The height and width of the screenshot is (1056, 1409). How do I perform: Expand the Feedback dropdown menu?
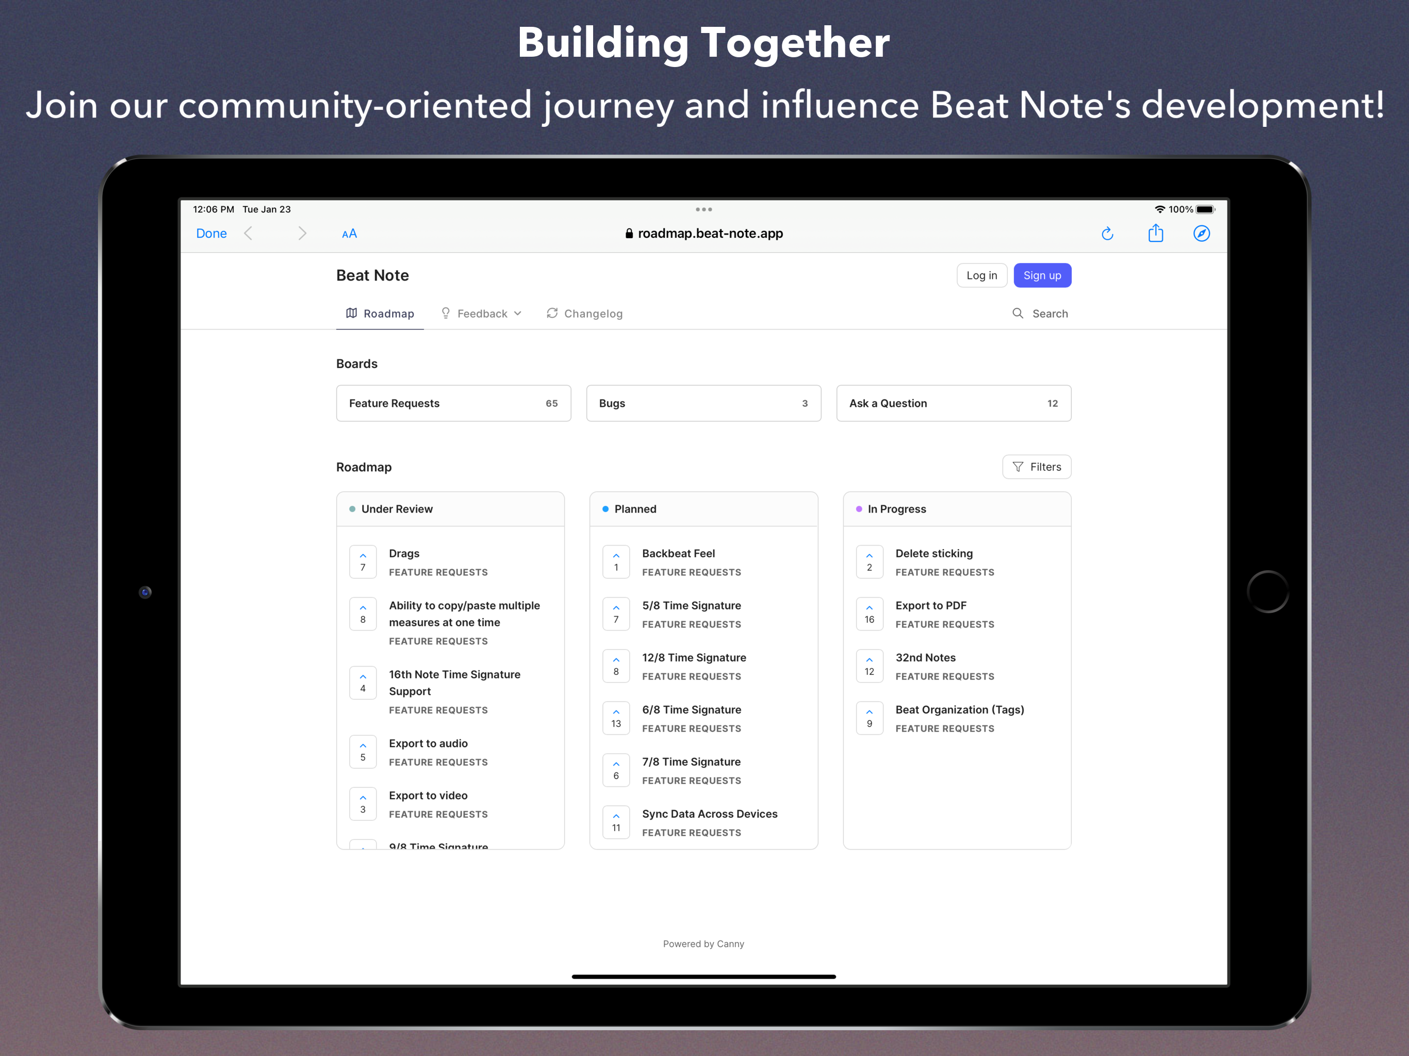[x=482, y=313]
